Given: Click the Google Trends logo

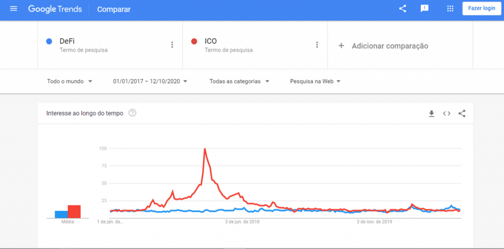Looking at the screenshot, I should pyautogui.click(x=55, y=9).
